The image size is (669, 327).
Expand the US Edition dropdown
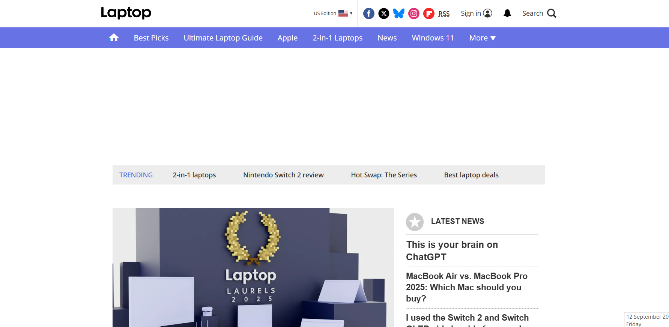pyautogui.click(x=333, y=13)
